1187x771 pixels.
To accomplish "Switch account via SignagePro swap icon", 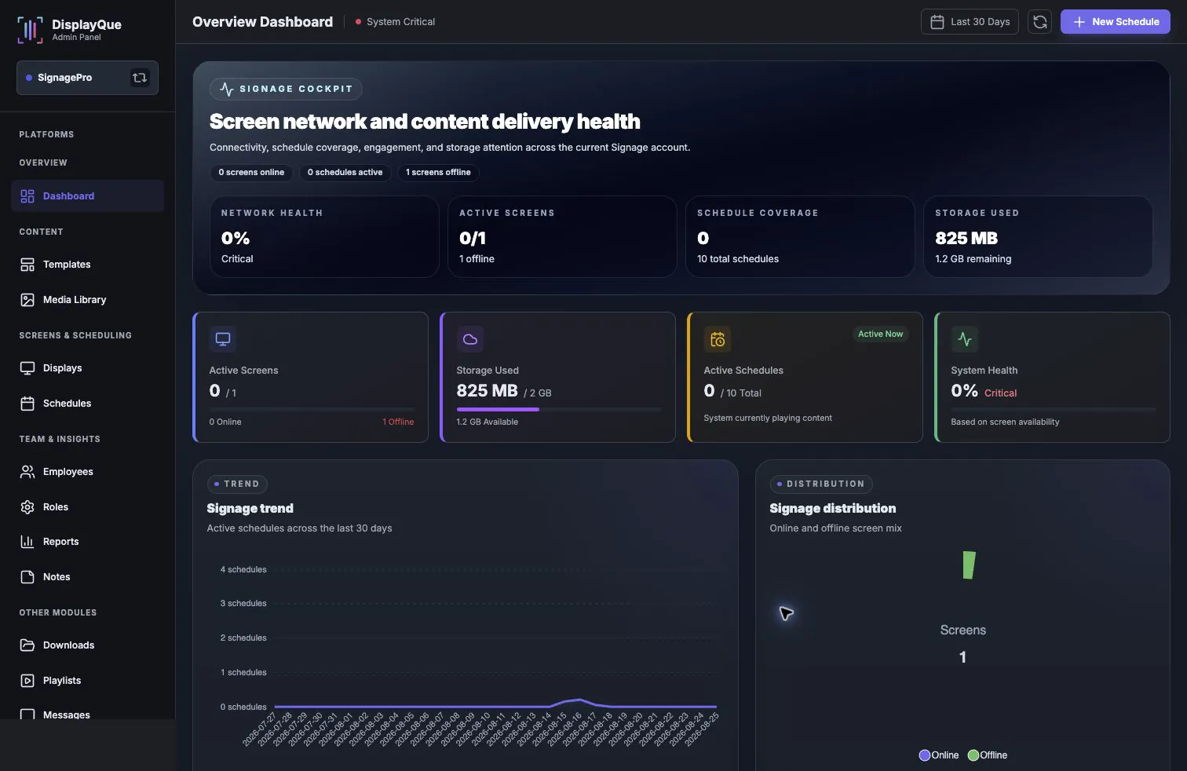I will 140,78.
